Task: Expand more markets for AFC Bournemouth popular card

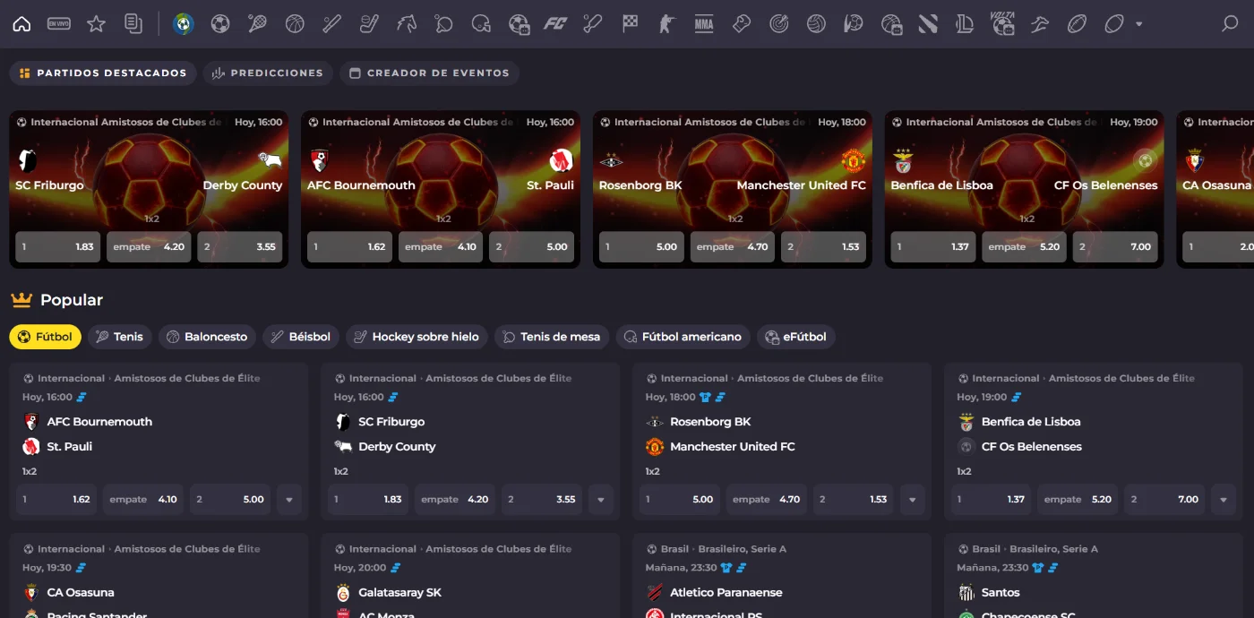Action: tap(288, 500)
